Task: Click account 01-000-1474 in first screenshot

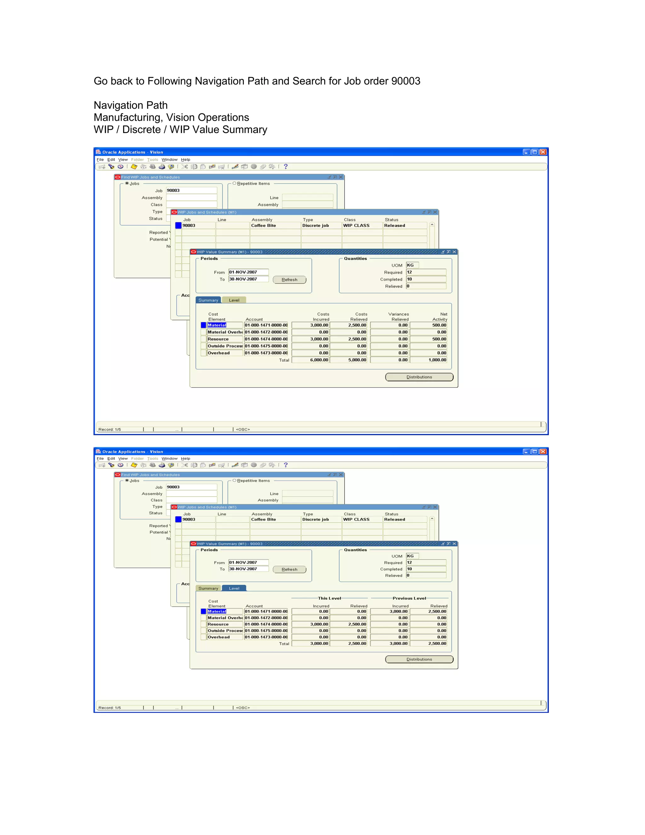Action: point(266,339)
